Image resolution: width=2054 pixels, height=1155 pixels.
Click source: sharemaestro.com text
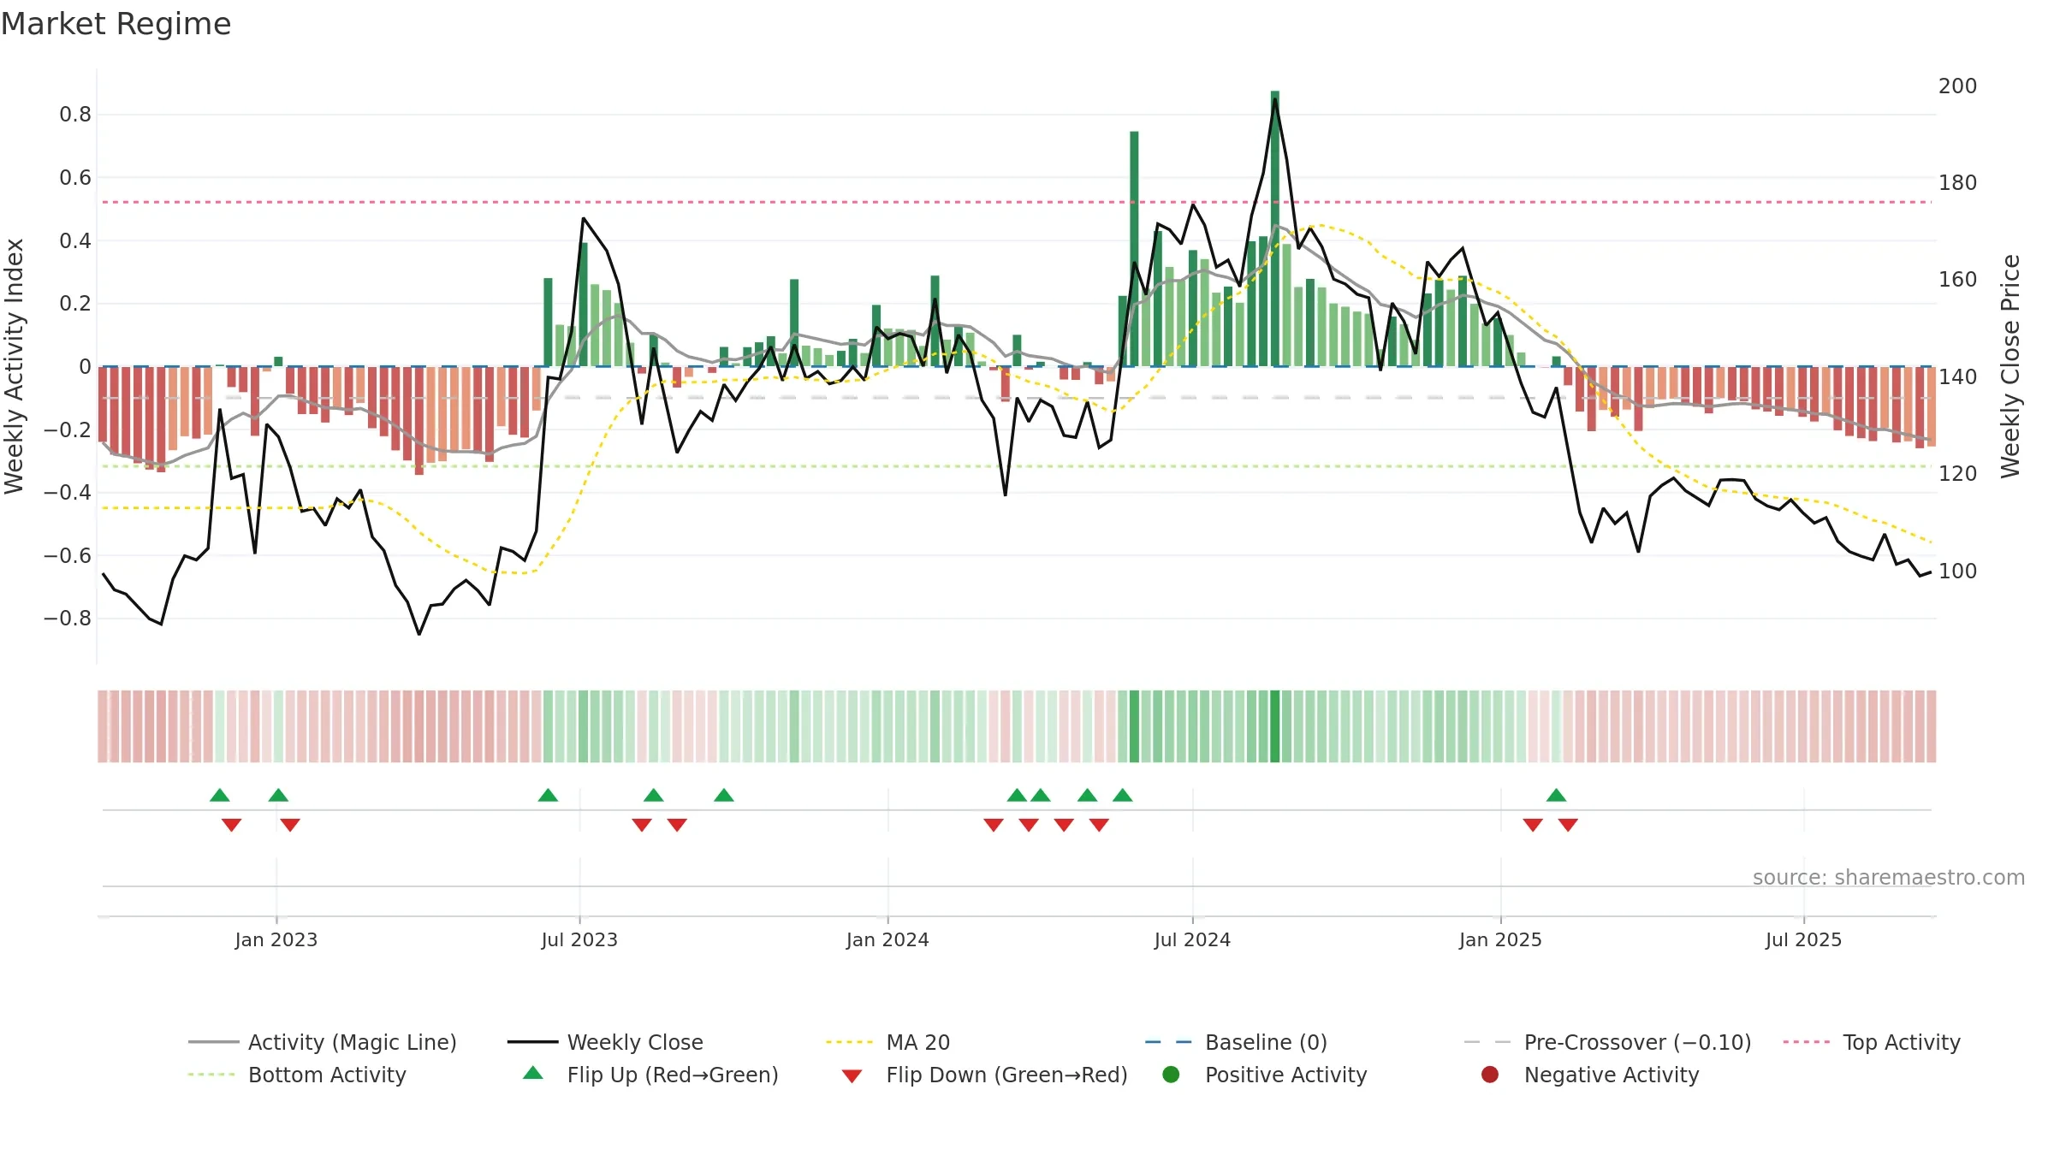(1889, 877)
